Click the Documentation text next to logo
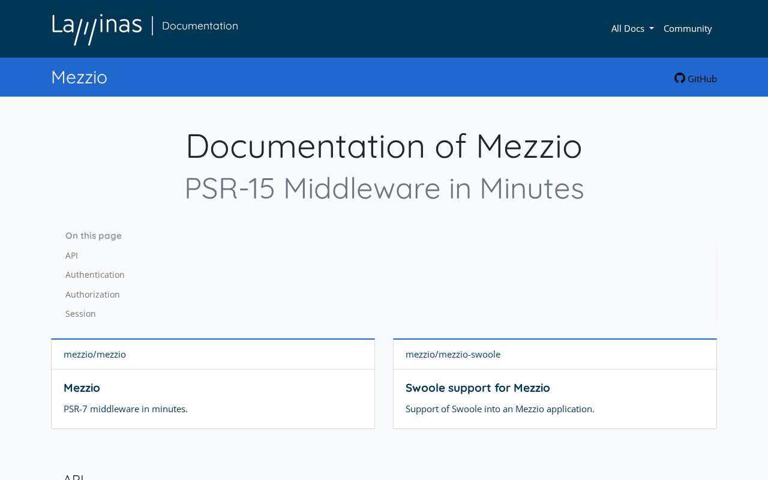Image resolution: width=768 pixels, height=480 pixels. (x=200, y=26)
